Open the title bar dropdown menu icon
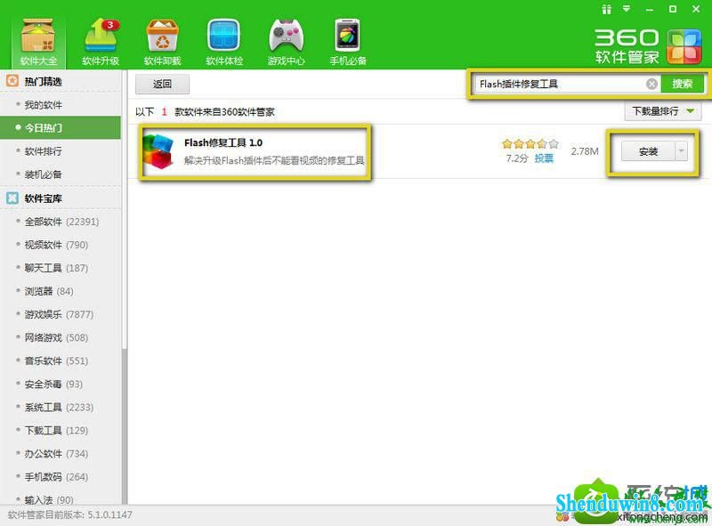 [x=627, y=9]
